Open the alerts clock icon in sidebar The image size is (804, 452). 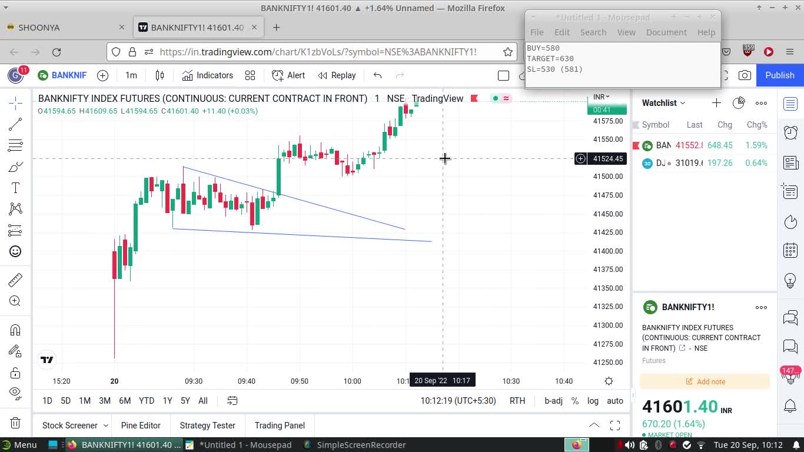coord(790,133)
